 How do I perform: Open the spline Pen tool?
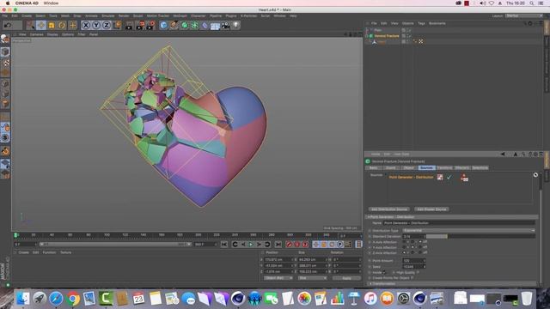[174, 25]
